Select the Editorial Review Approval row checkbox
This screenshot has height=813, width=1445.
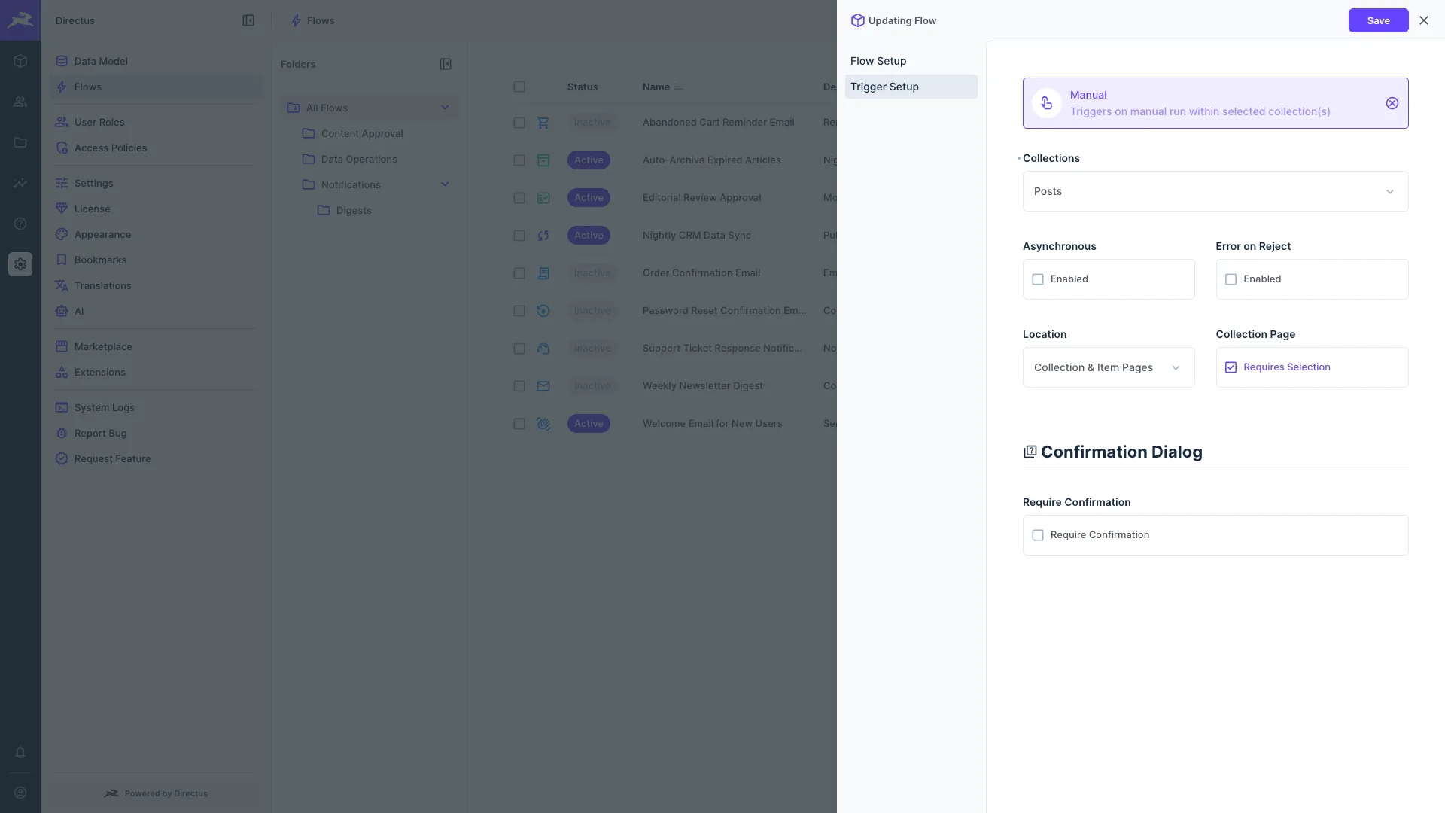tap(519, 198)
